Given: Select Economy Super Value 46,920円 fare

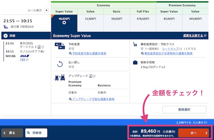Looking at the screenshot, I should tap(64, 22).
